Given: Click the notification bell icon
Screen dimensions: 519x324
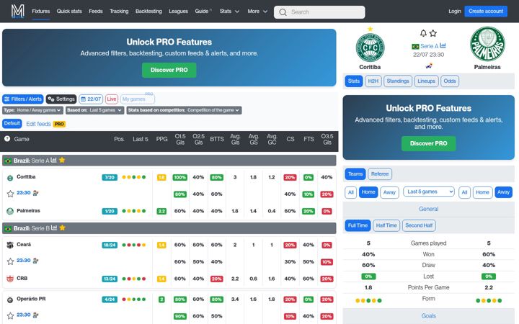Looking at the screenshot, I should (423, 33).
